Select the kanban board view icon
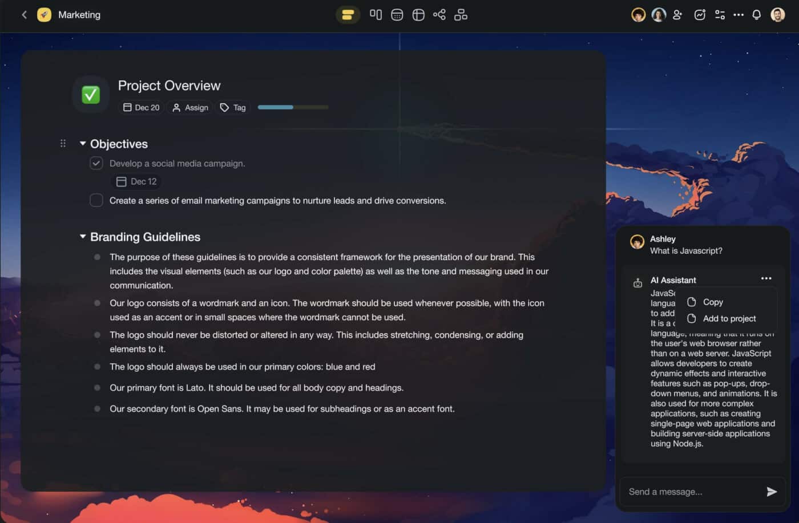The width and height of the screenshot is (799, 523). [x=376, y=14]
